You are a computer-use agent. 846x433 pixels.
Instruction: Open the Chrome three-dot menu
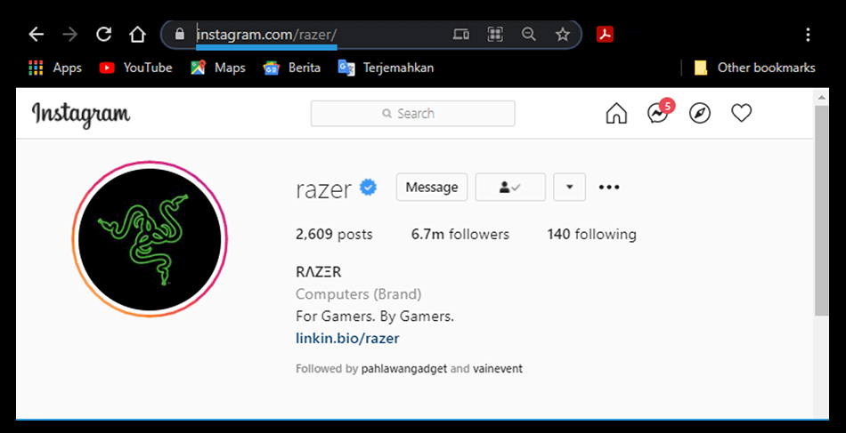(808, 35)
